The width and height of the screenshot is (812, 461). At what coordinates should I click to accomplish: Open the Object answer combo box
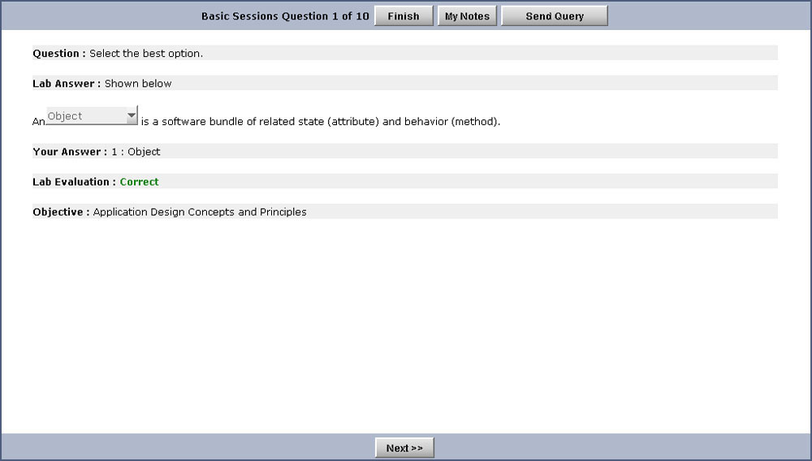[x=86, y=116]
